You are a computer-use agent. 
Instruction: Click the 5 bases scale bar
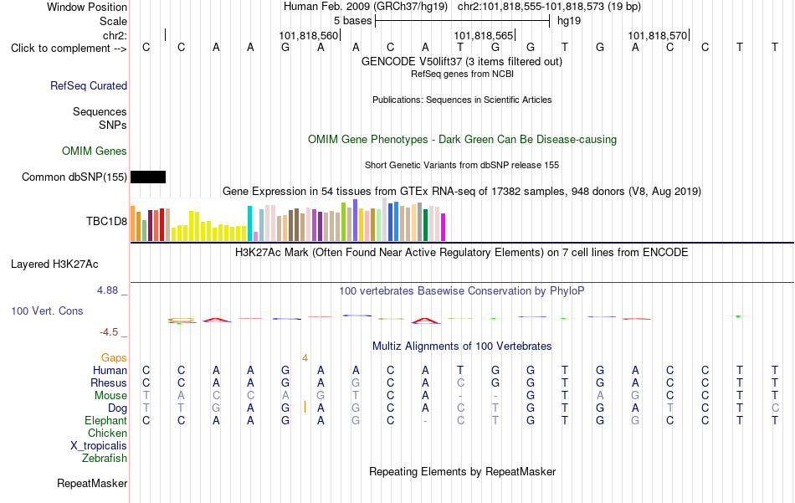(x=463, y=21)
